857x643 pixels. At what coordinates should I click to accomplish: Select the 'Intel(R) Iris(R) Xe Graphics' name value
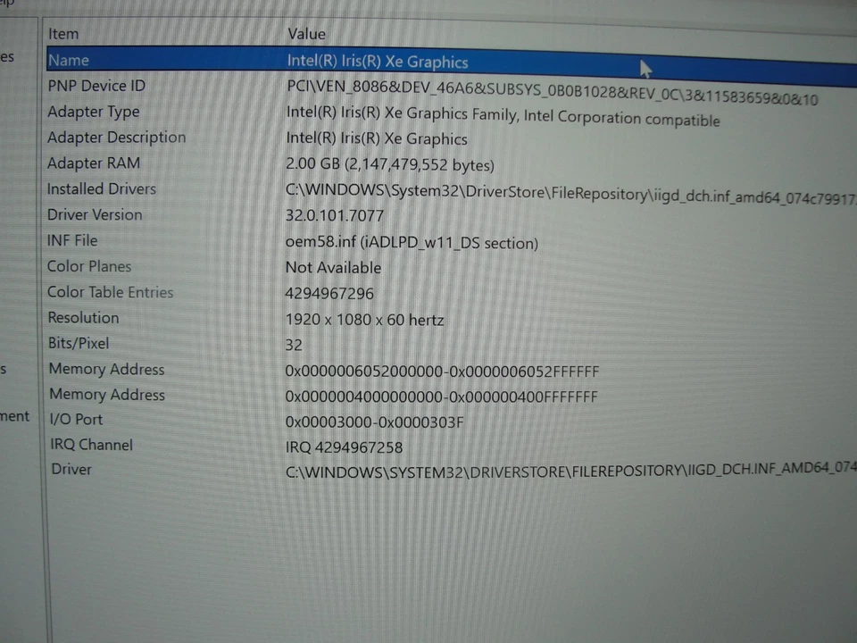pos(377,62)
